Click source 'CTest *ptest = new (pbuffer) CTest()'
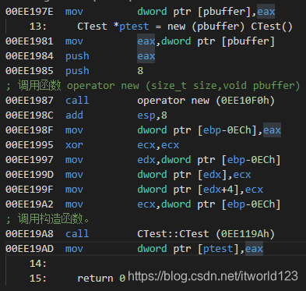 (x=185, y=27)
